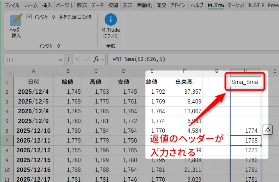
Task: Open the ページレイアウト tab
Action: point(65,5)
